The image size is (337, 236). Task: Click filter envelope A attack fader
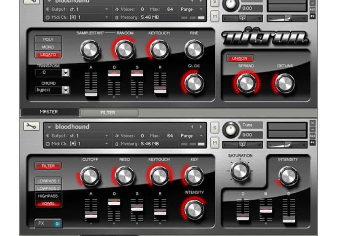click(91, 215)
